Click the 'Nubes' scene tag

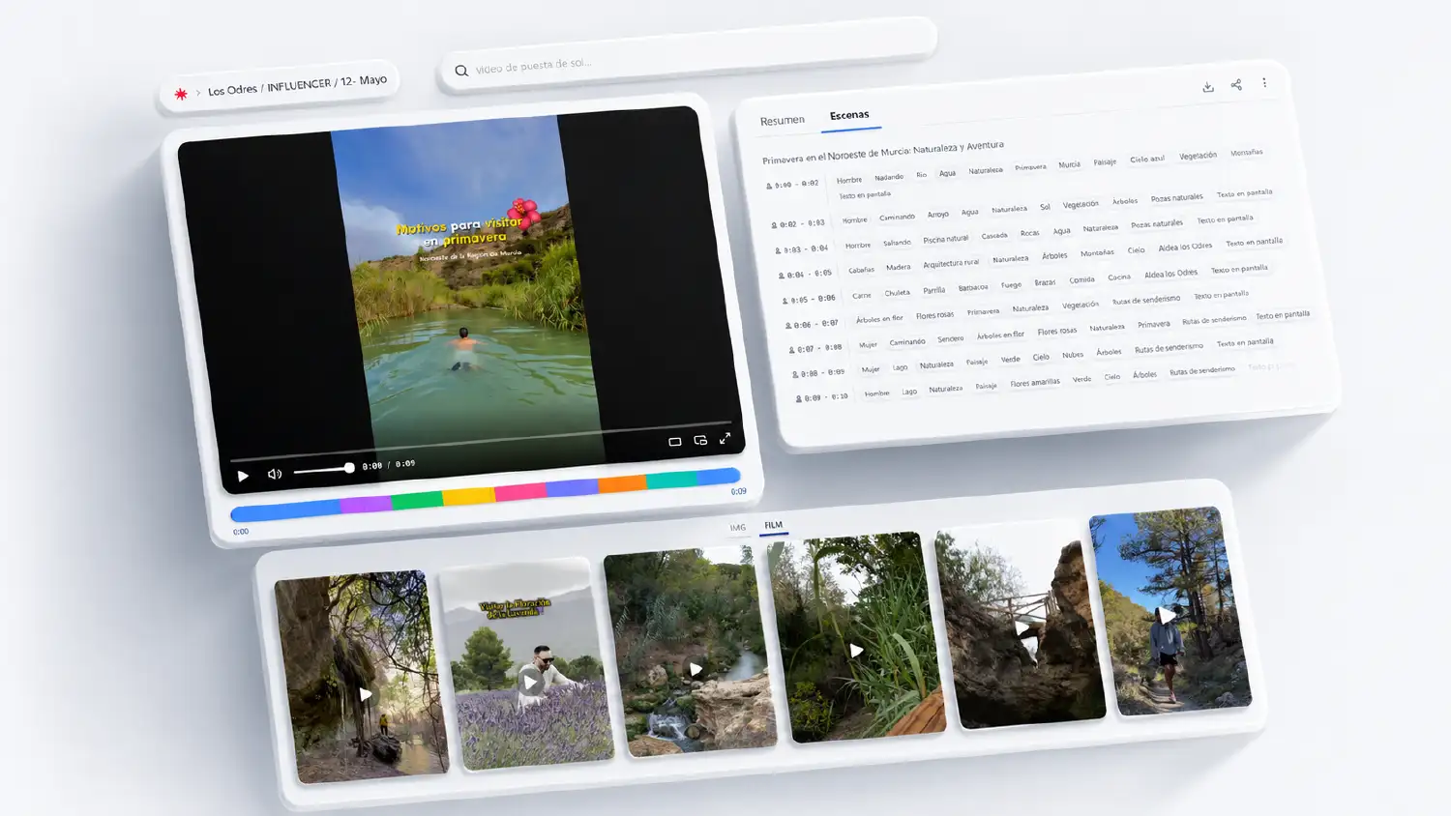pos(1073,355)
